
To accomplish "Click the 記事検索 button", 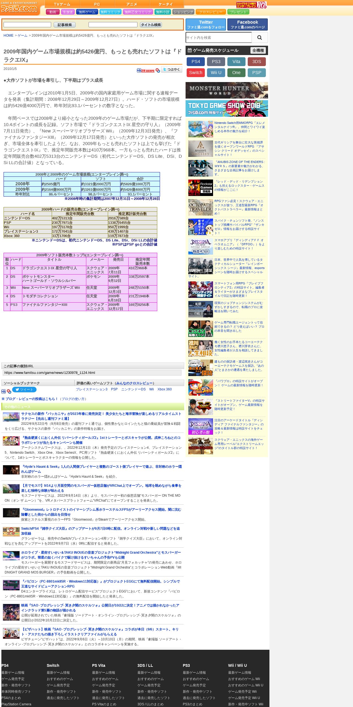I will click(65, 25).
